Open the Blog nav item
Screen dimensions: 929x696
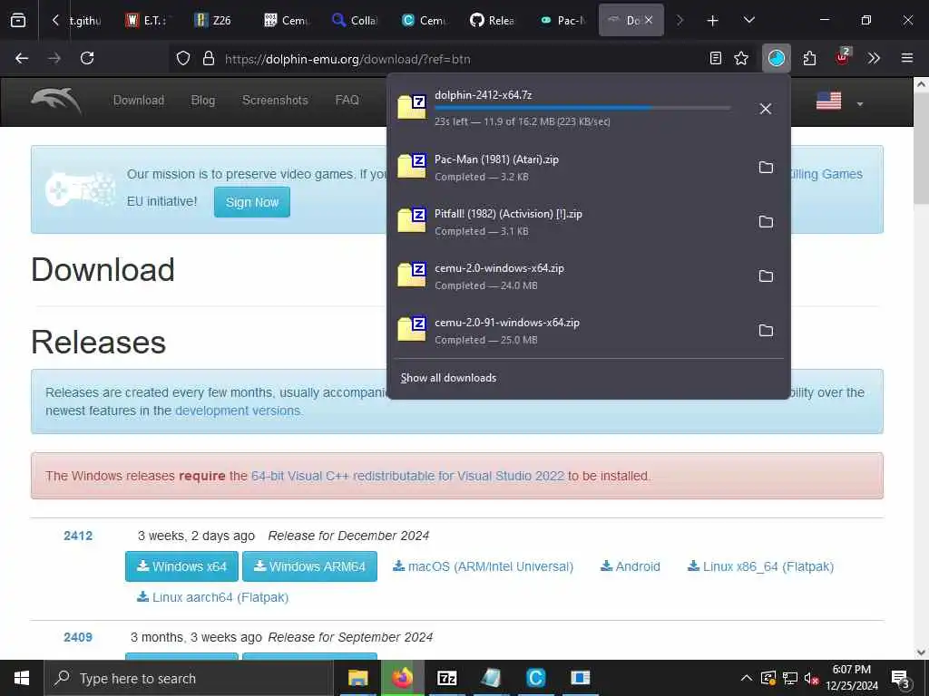202,100
